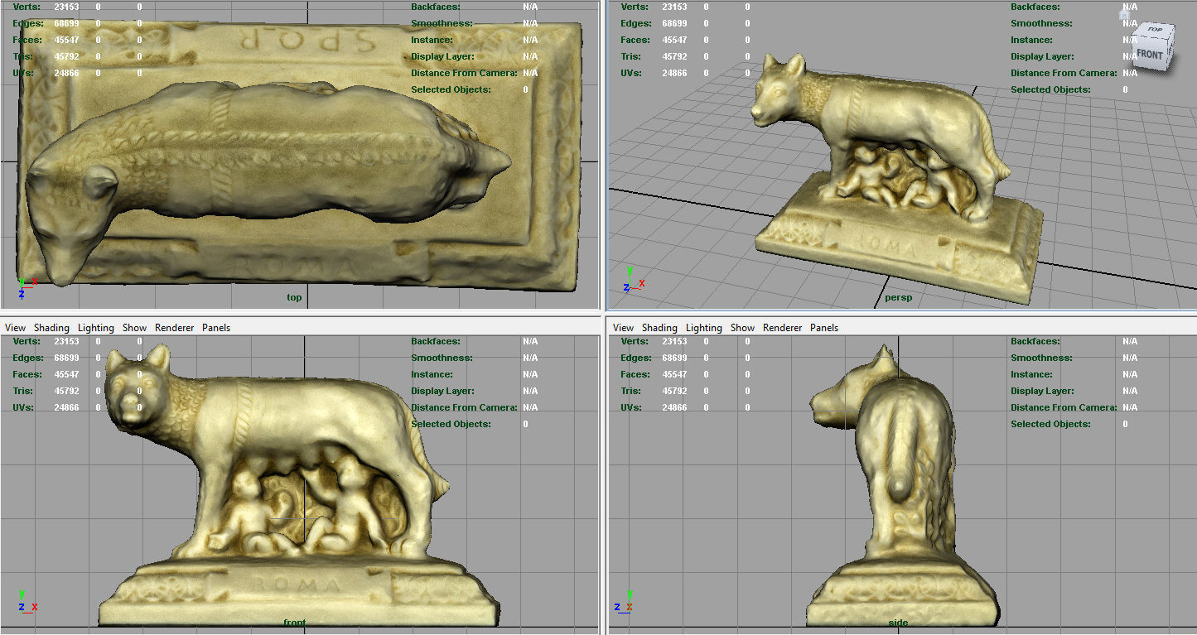Click tris count 45792 in the side panel
This screenshot has width=1197, height=635.
point(675,391)
